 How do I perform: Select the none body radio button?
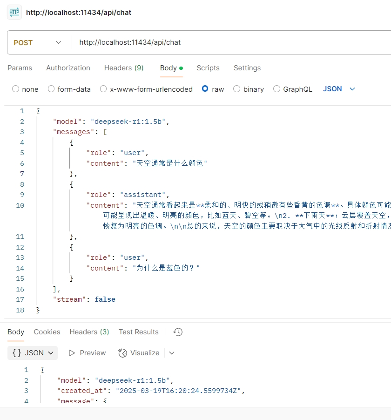pyautogui.click(x=16, y=89)
